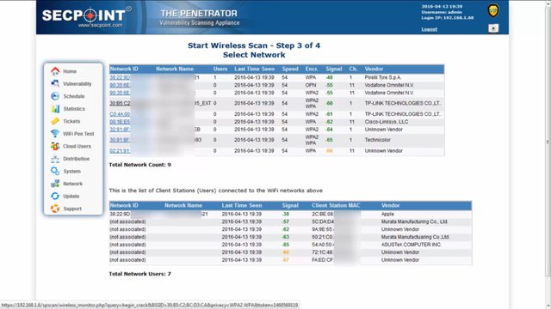This screenshot has height=309, width=551.
Task: Click the Pirelli Tyre S.p.A. vendor cell
Action: (x=382, y=77)
